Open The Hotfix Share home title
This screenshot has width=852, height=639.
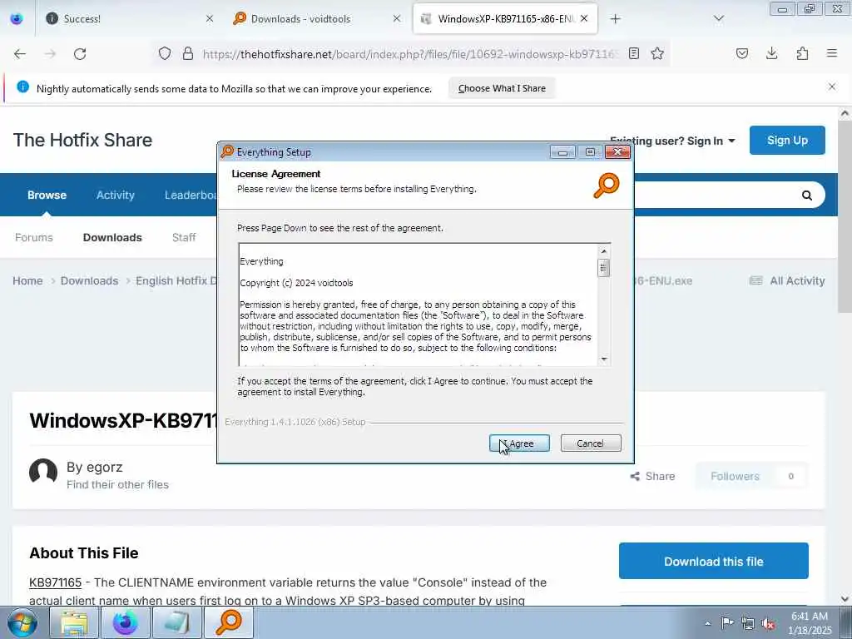coord(82,140)
